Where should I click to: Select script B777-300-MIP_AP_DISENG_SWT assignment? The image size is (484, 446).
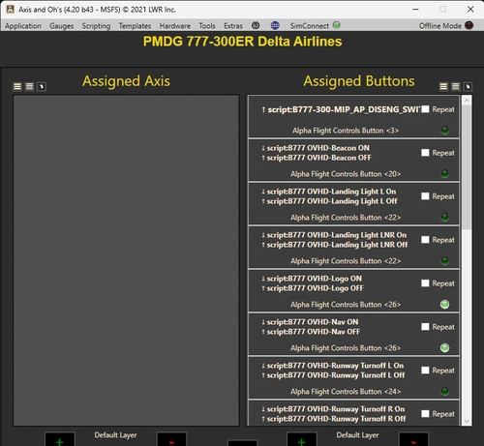click(341, 109)
